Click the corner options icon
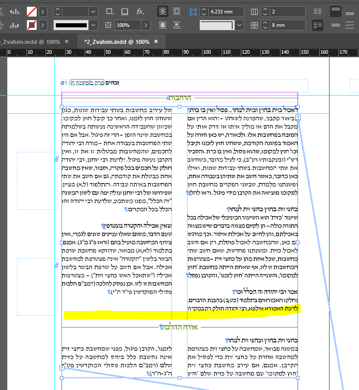Image resolution: width=359 pixels, height=390 pixels. click(109, 11)
